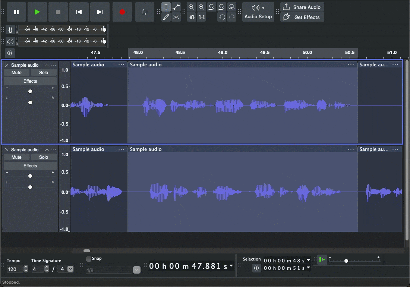Open the first track's three-dot menu
Screen dimensions: 410x287
point(54,65)
